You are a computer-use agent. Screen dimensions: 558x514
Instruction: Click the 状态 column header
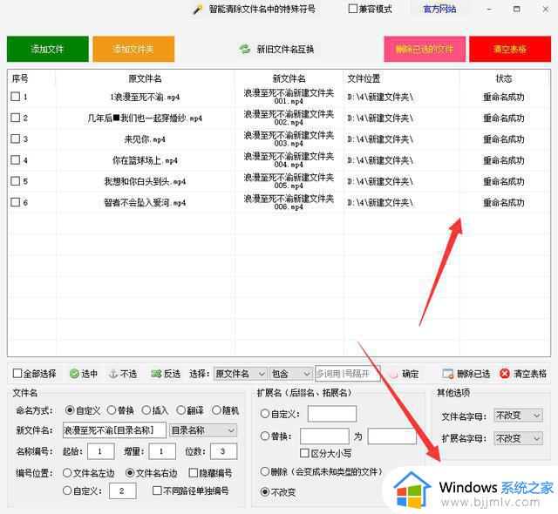504,78
